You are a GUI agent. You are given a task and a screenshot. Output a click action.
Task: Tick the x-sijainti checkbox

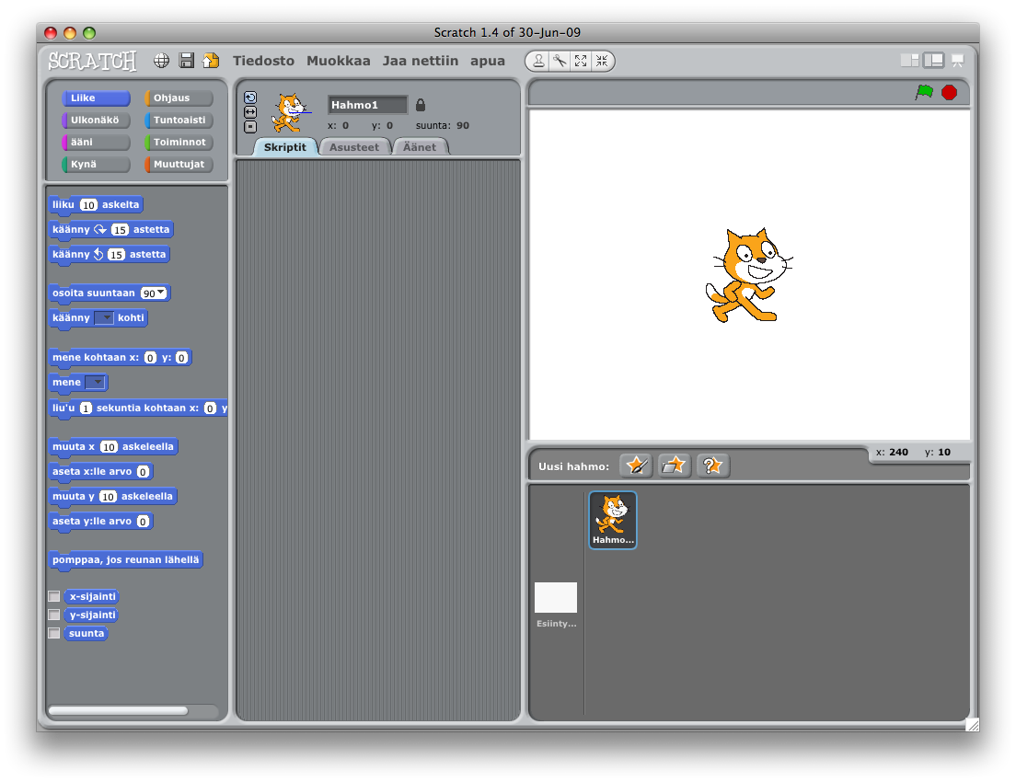pyautogui.click(x=54, y=596)
